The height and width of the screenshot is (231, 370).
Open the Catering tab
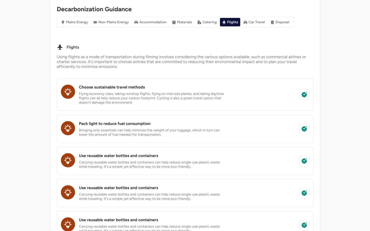tap(207, 22)
